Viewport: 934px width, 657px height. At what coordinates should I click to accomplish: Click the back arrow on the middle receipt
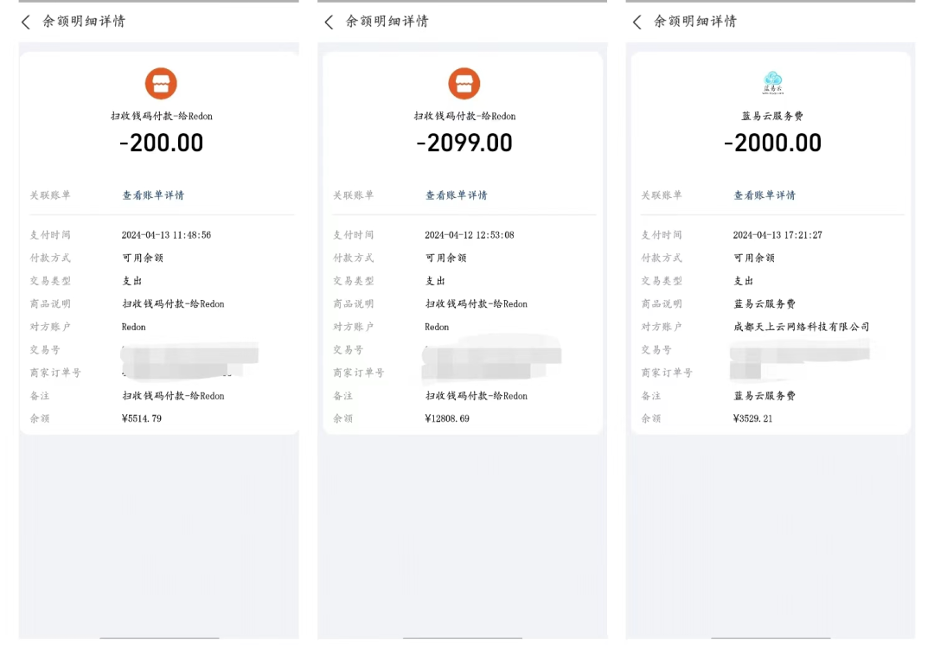coord(328,22)
